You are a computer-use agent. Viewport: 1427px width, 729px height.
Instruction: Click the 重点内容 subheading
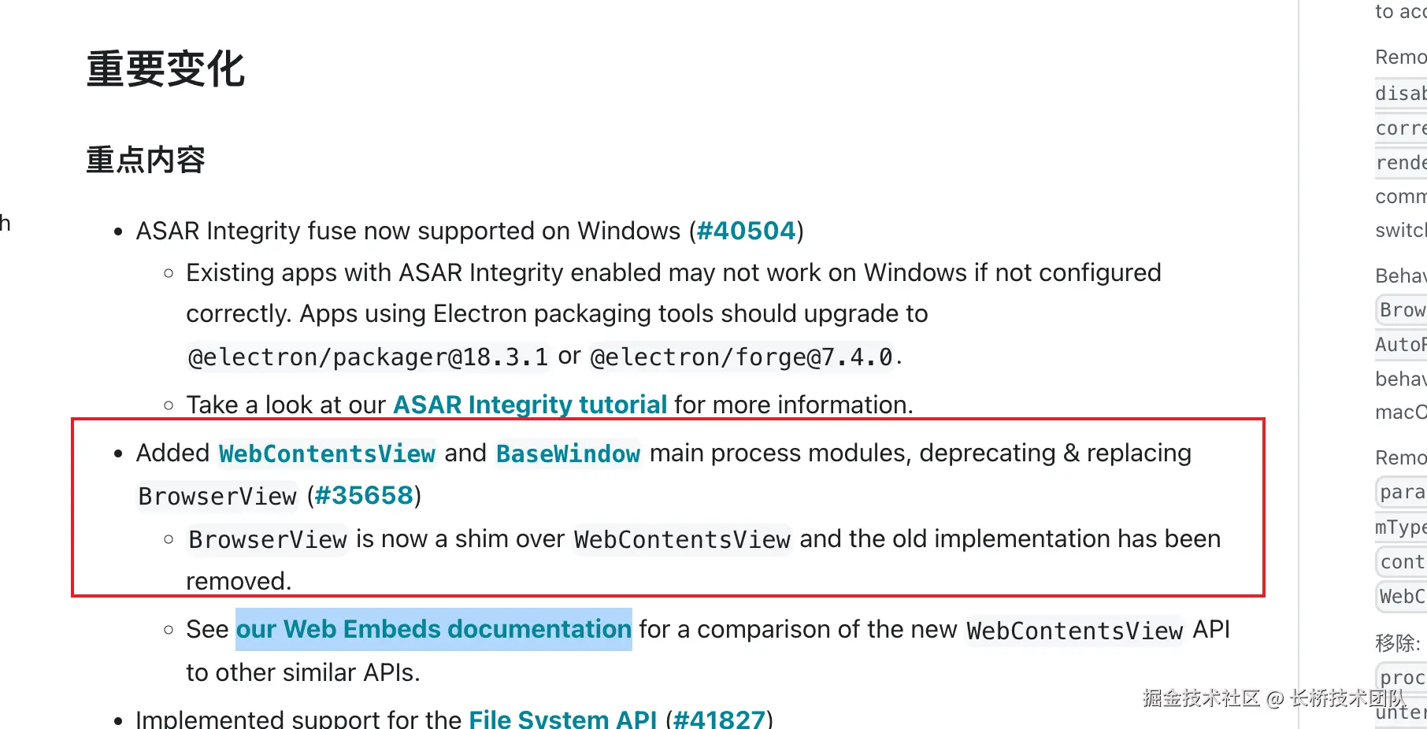coord(146,160)
